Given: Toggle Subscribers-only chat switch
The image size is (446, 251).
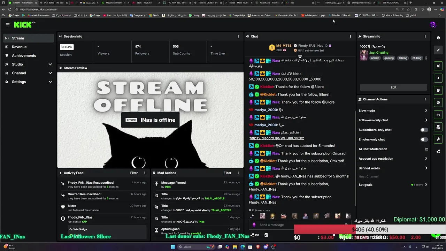Looking at the screenshot, I should (x=424, y=130).
